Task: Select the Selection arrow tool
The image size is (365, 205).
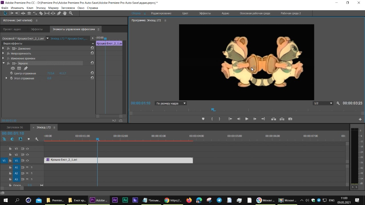Action: [x=5, y=13]
